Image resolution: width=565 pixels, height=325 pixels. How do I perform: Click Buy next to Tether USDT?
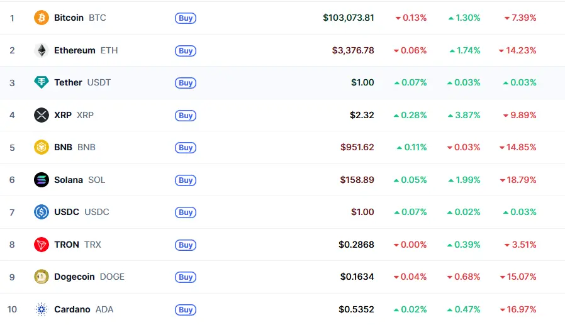click(186, 83)
